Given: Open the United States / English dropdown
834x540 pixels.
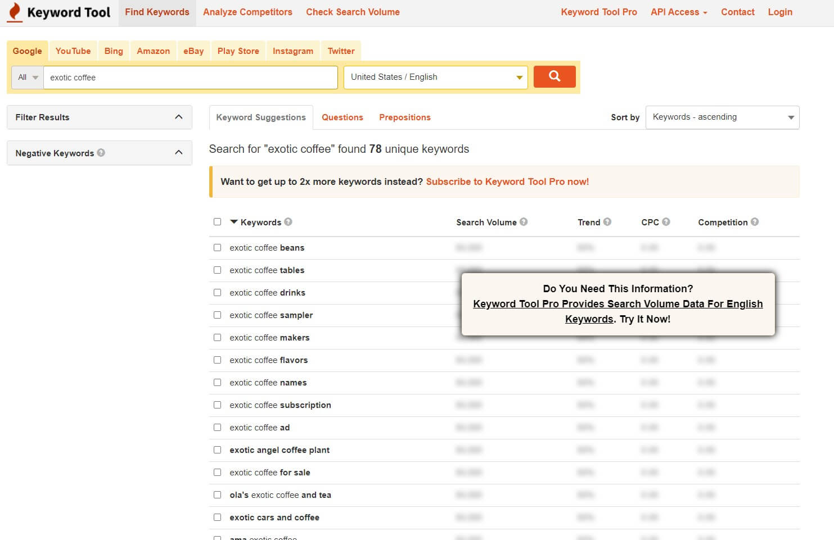Looking at the screenshot, I should click(435, 77).
